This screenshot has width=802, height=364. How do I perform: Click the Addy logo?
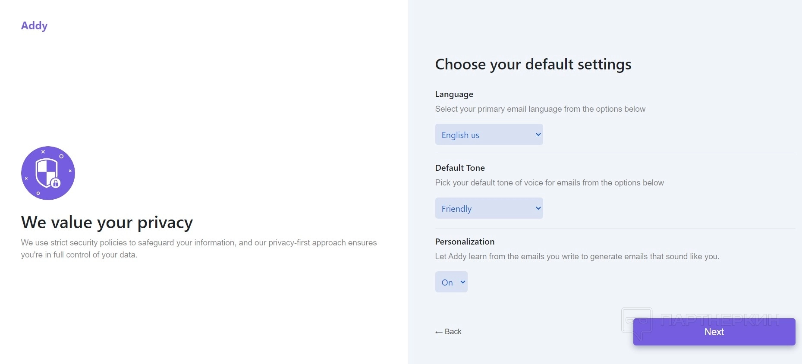(34, 26)
